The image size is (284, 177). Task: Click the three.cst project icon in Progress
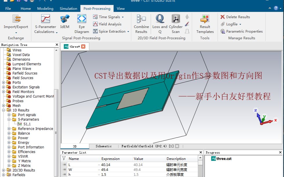[214, 159]
